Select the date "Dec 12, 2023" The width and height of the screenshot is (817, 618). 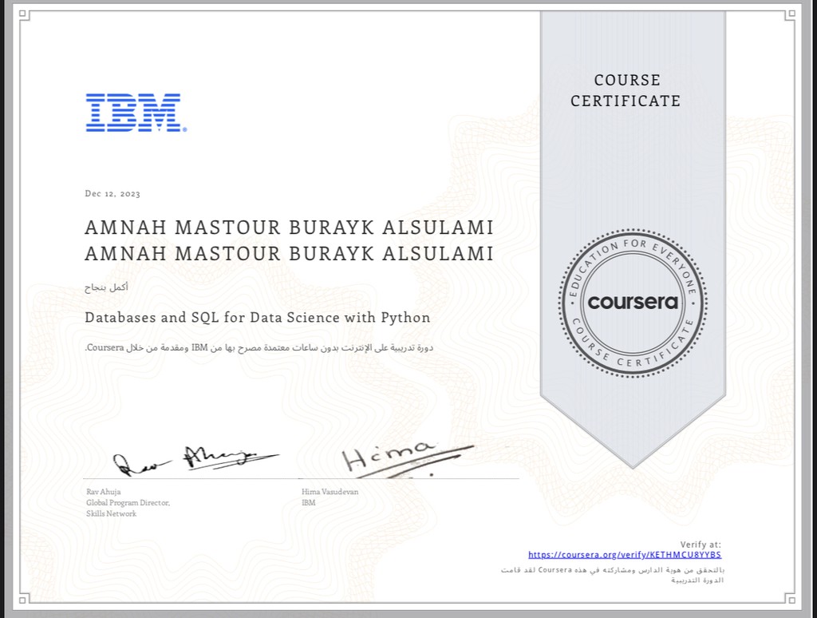coord(112,193)
